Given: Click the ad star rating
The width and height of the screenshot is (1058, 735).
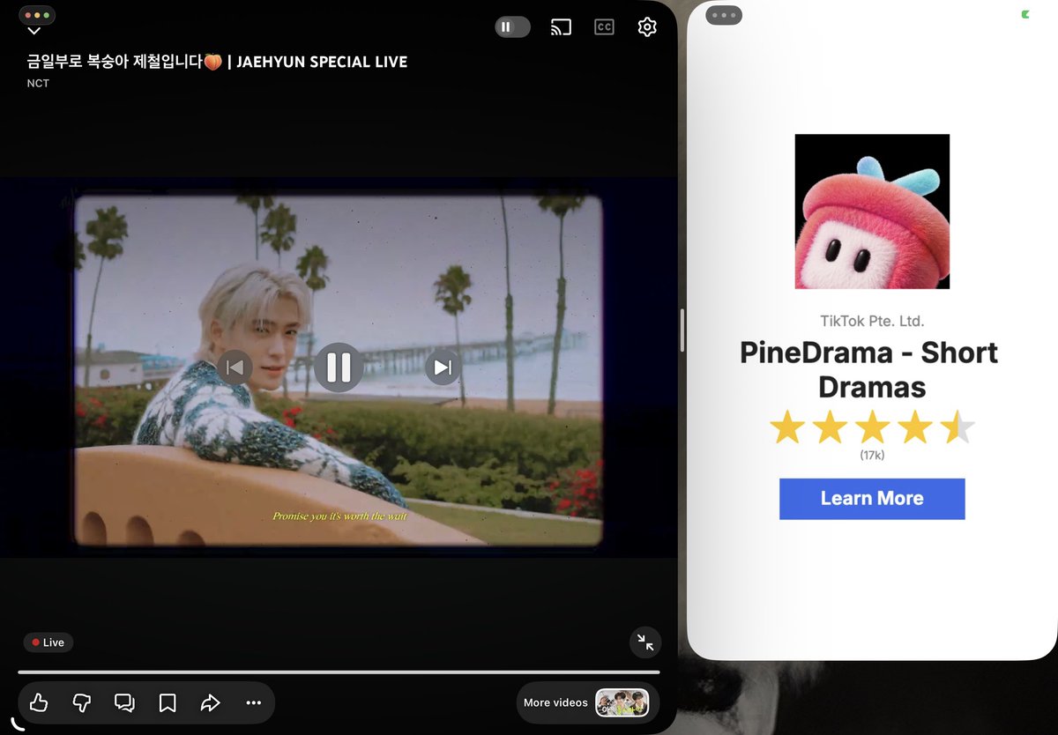Looking at the screenshot, I should [872, 428].
